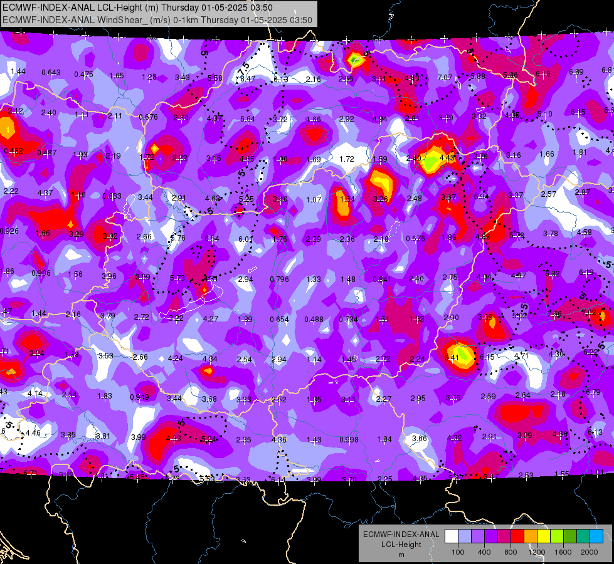This screenshot has height=564, width=614.
Task: Click the legend scale label 100
Action: point(458,552)
